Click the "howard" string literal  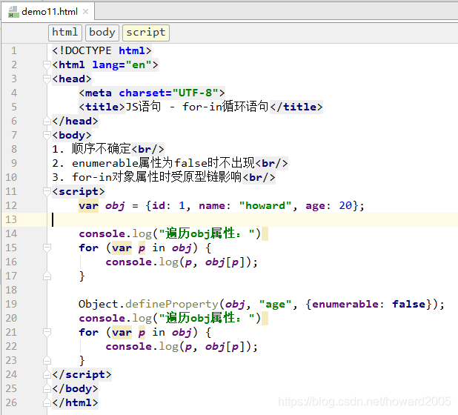(x=265, y=205)
